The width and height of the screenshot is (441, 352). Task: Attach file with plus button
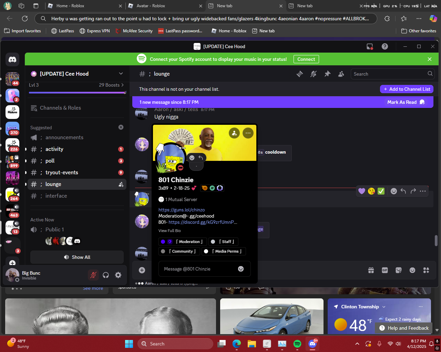click(x=142, y=270)
